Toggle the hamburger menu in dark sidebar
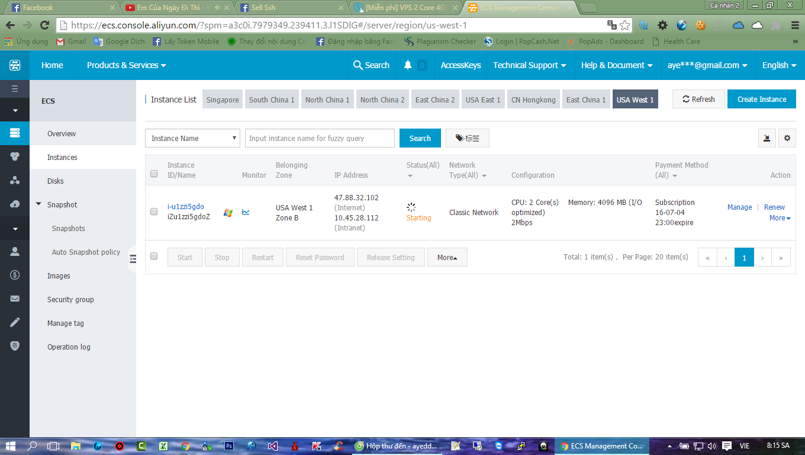 pos(15,89)
